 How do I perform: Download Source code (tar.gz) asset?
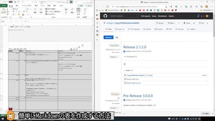[x=133, y=83]
